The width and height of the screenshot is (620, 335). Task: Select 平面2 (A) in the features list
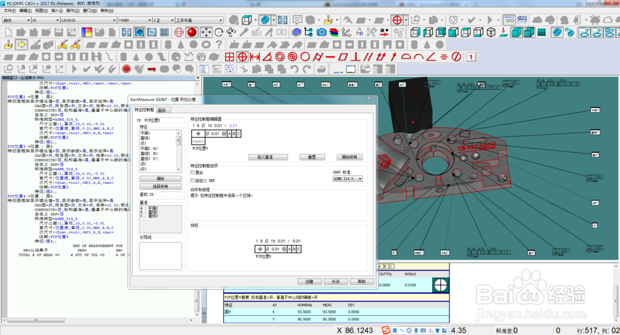(x=149, y=149)
